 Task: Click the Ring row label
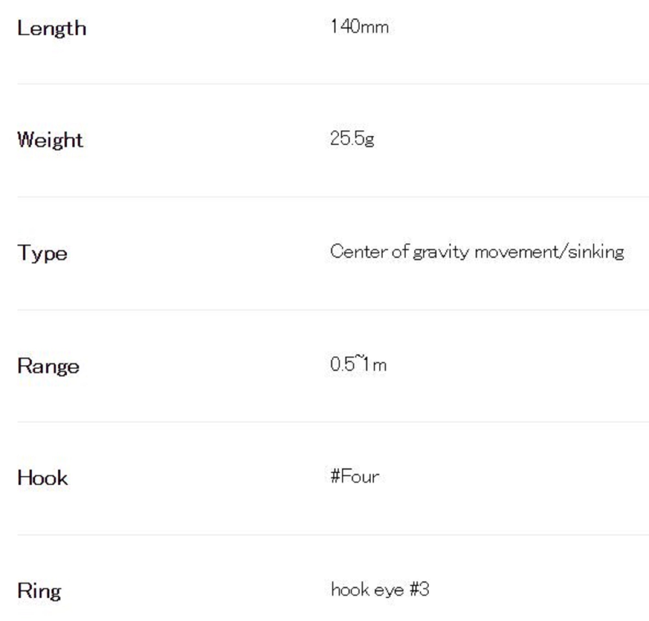point(39,590)
